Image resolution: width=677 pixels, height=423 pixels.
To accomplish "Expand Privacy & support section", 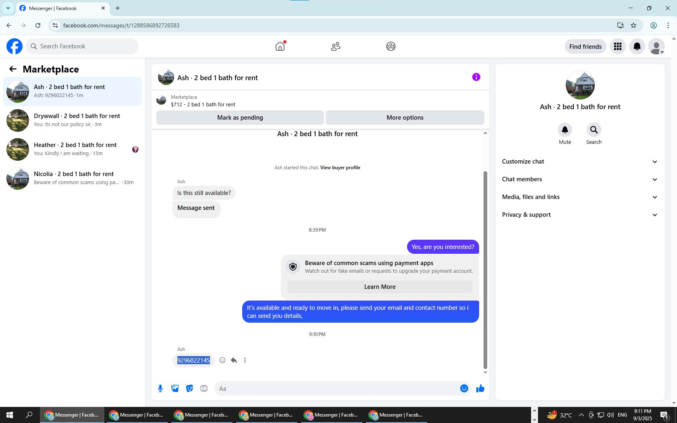I will coord(580,215).
